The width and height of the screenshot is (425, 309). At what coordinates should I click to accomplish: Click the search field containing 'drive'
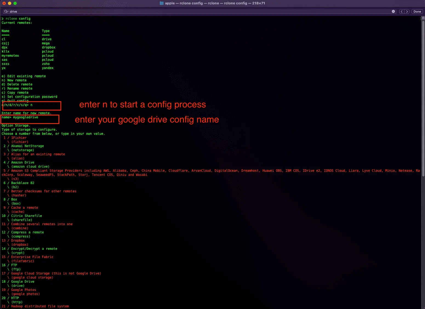pos(199,12)
